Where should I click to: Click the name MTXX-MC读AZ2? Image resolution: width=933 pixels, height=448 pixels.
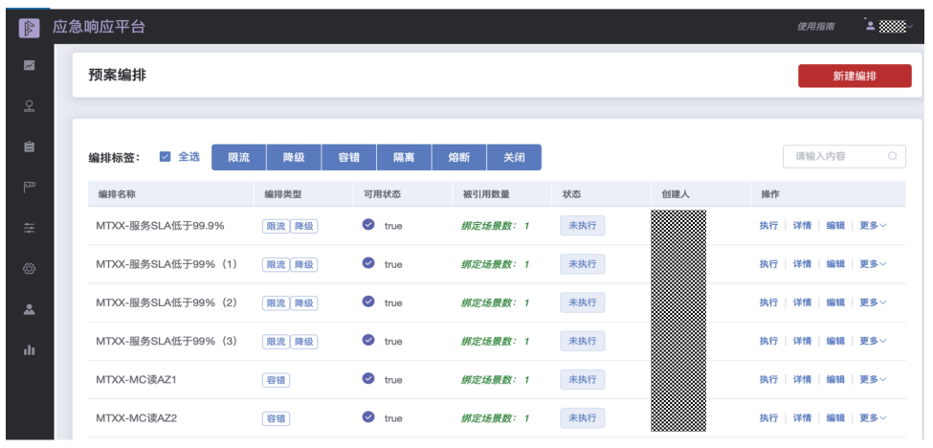[136, 417]
